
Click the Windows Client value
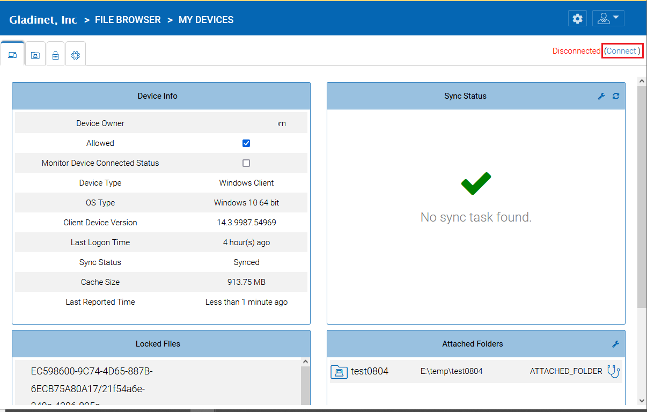[246, 183]
